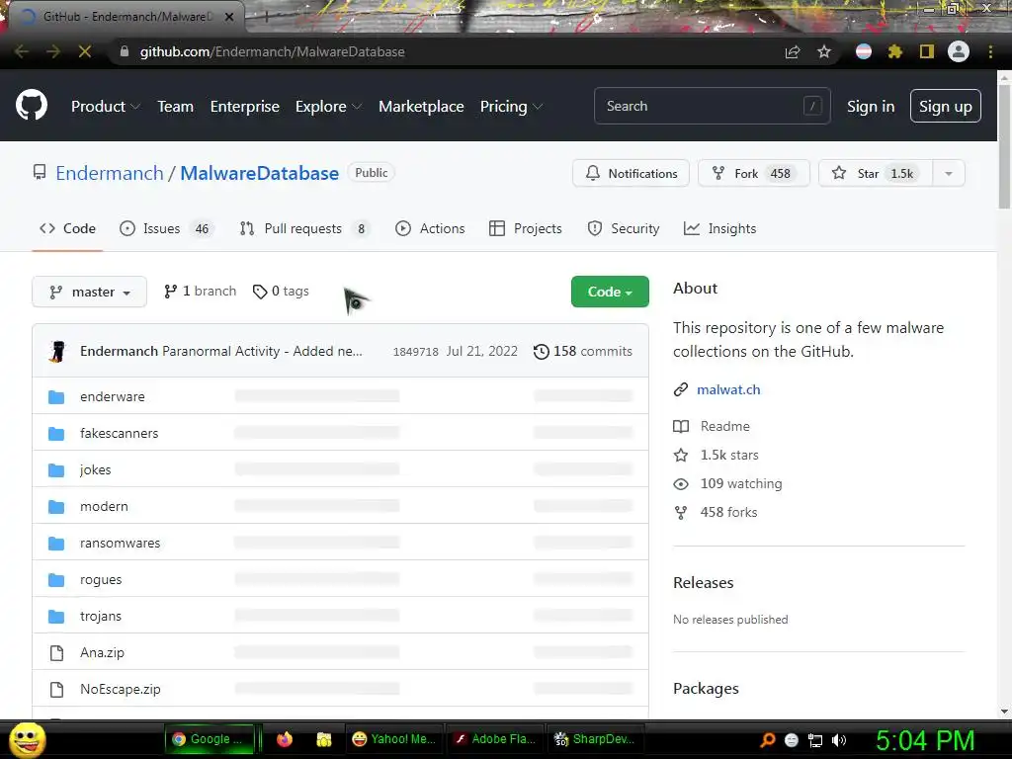Open the NoEscape.zip file
Screen dimensions: 1012x759
[120, 689]
